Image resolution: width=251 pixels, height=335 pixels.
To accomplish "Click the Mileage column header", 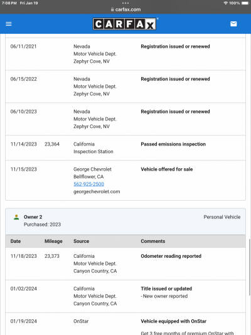I will pyautogui.click(x=53, y=241).
